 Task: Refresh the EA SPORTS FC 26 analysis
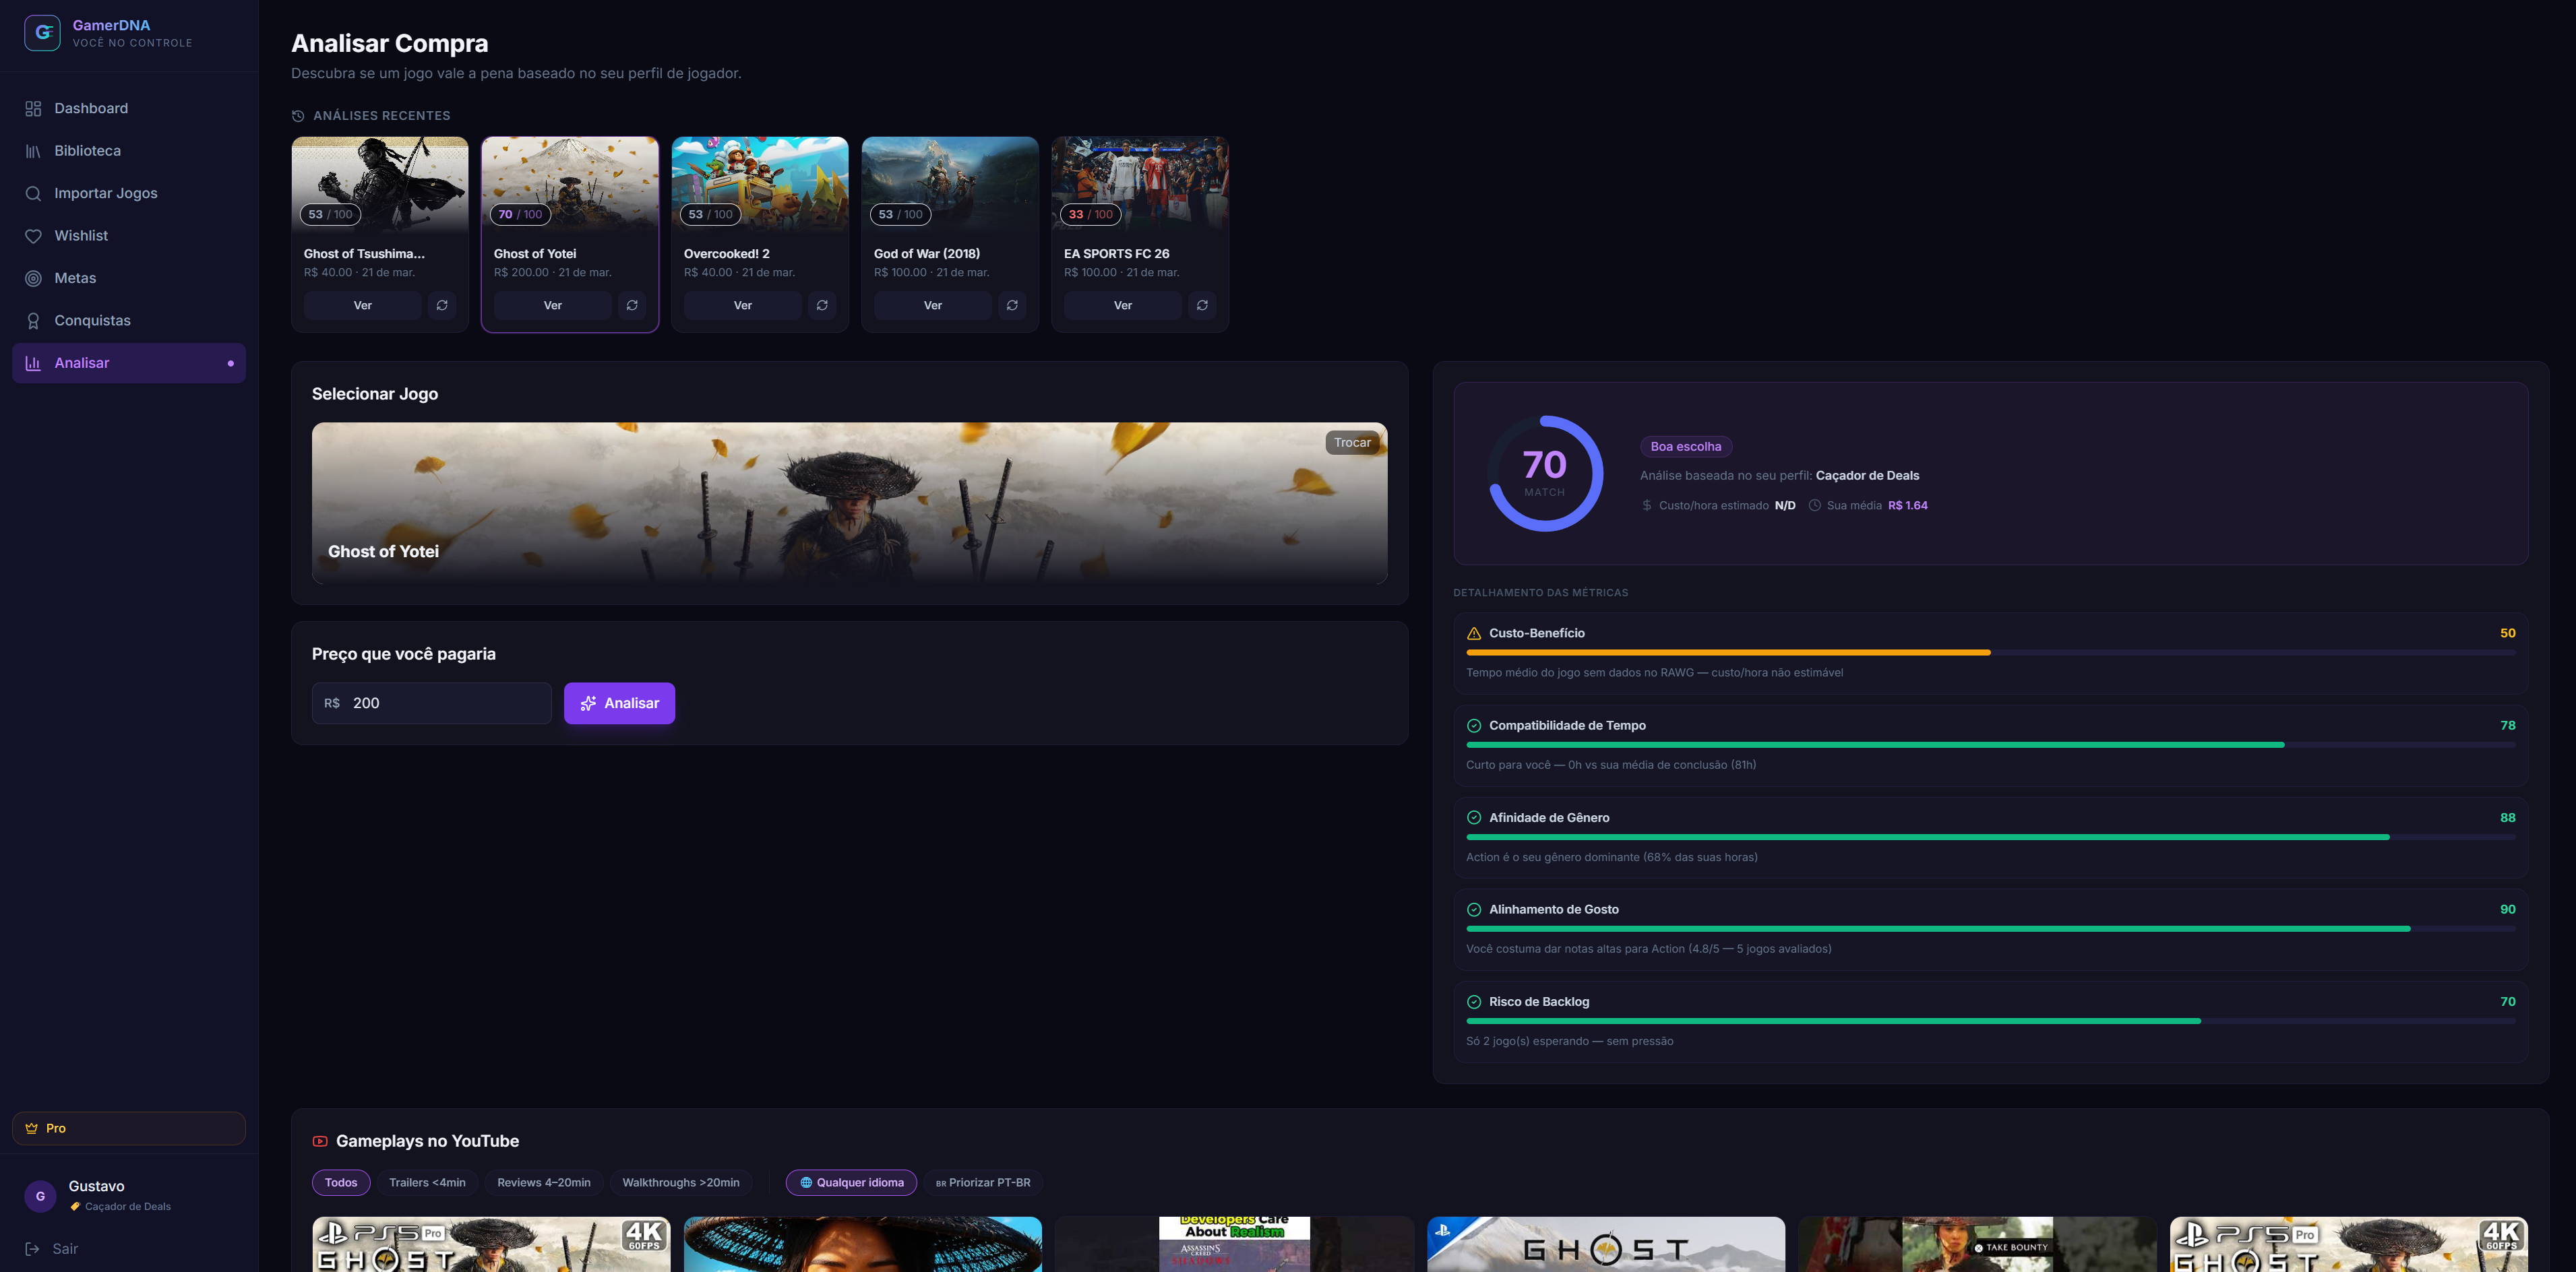(x=1202, y=305)
